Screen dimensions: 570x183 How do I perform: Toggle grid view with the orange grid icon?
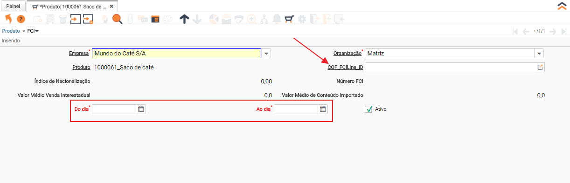[x=155, y=19]
